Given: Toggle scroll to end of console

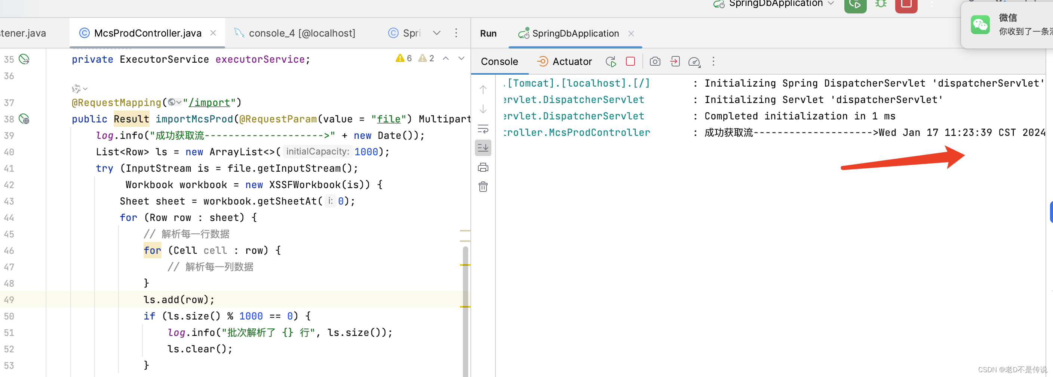Looking at the screenshot, I should (483, 148).
